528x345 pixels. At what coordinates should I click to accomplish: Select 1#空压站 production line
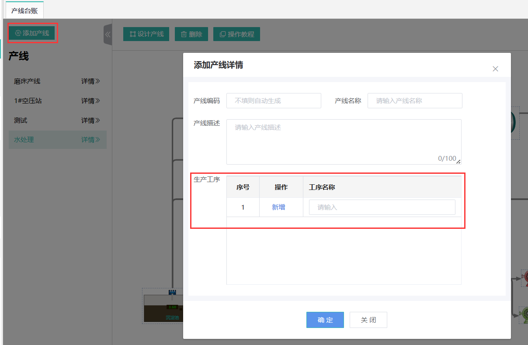click(28, 101)
